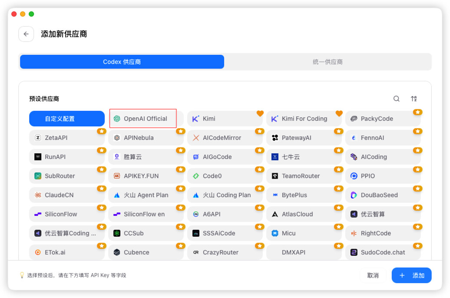Select the SiliconFlow en preset
450x298 pixels.
(x=146, y=214)
